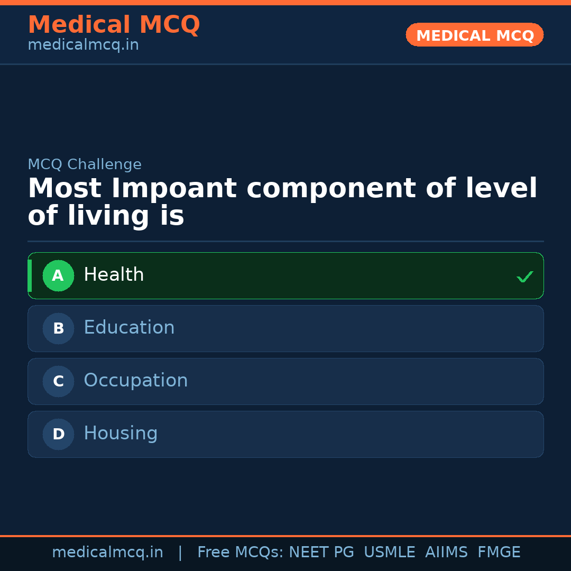Click the circular B badge beside Education
Viewport: 571px width, 571px height.
tap(58, 328)
